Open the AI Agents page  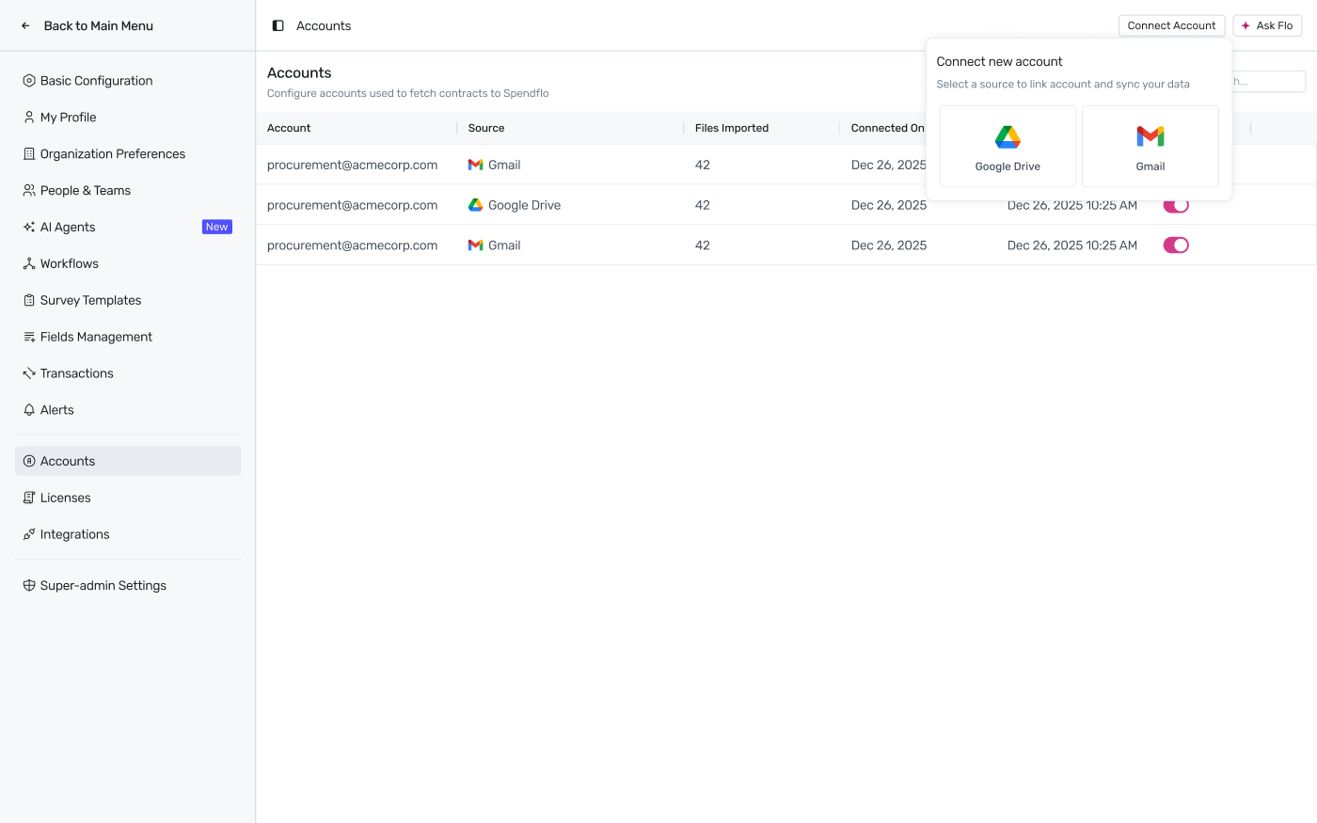[x=128, y=228]
